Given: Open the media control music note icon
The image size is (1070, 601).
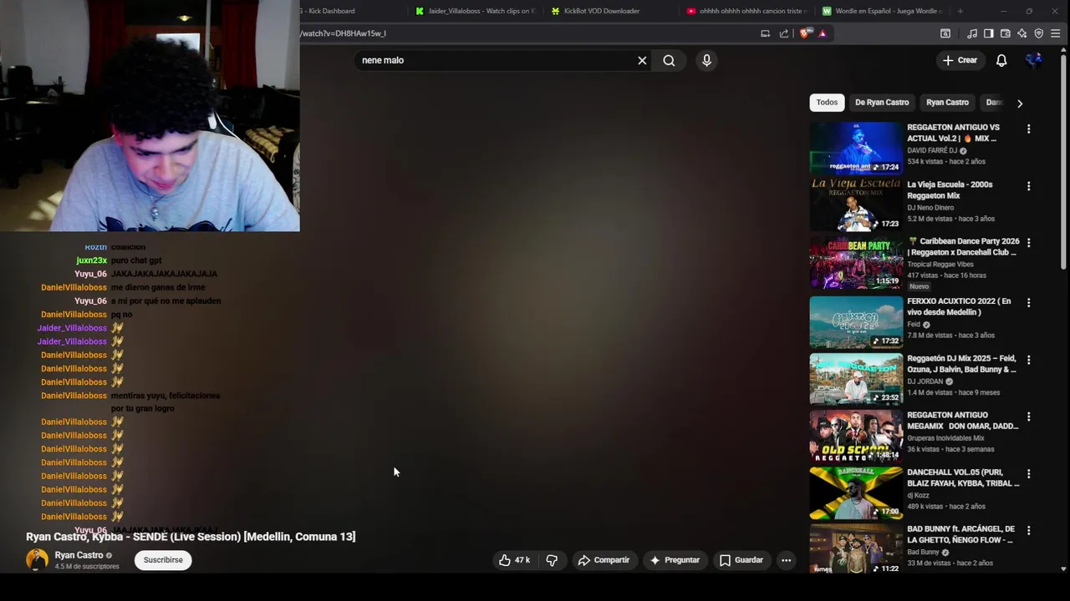Looking at the screenshot, I should point(971,33).
